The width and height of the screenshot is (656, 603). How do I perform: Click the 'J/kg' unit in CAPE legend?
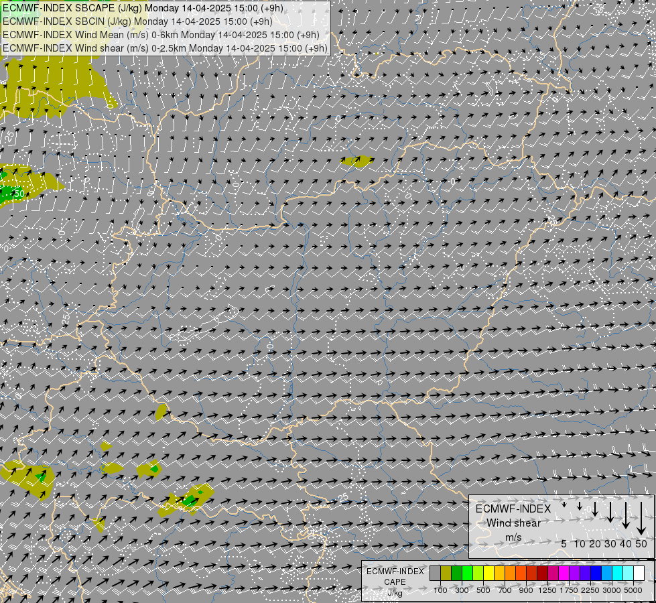click(x=395, y=594)
